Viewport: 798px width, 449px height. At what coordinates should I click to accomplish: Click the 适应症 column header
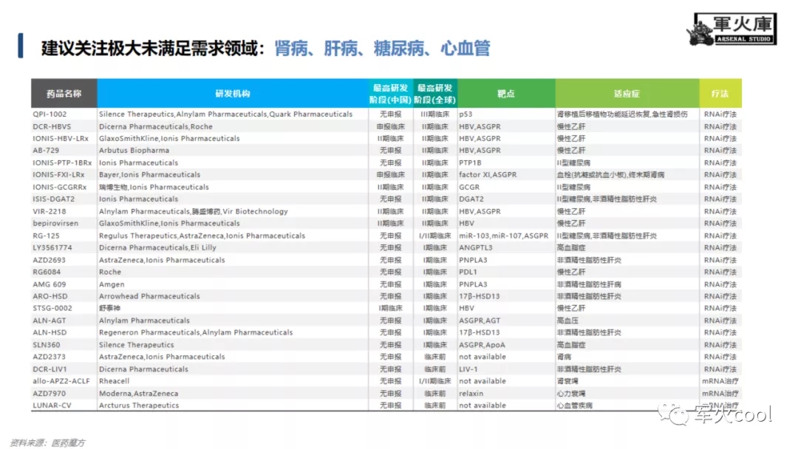tap(627, 94)
